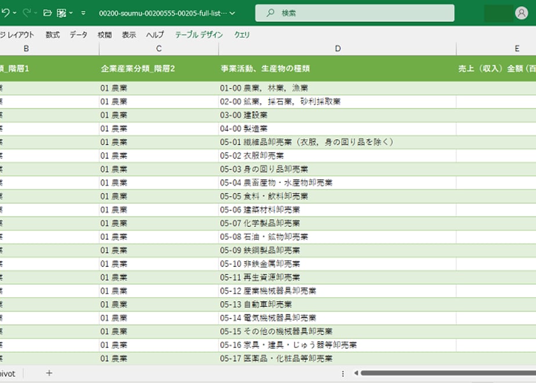Click the table format icon in Quick Access
The height and width of the screenshot is (383, 536).
pos(61,13)
